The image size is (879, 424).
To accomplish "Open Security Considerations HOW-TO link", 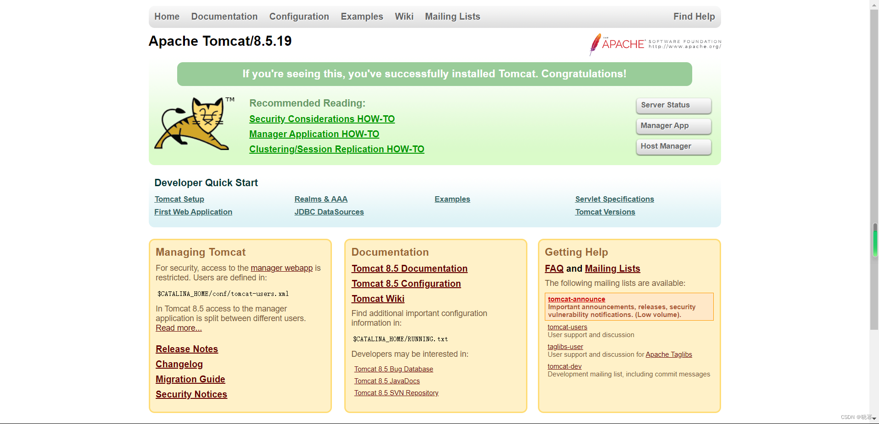I will pyautogui.click(x=322, y=119).
